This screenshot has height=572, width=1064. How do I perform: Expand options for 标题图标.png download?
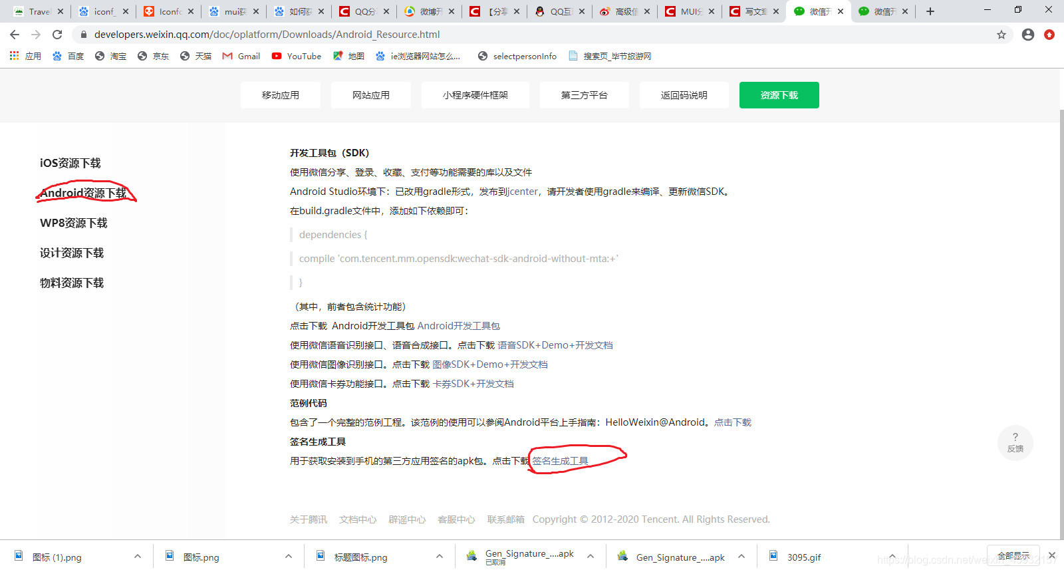(440, 557)
